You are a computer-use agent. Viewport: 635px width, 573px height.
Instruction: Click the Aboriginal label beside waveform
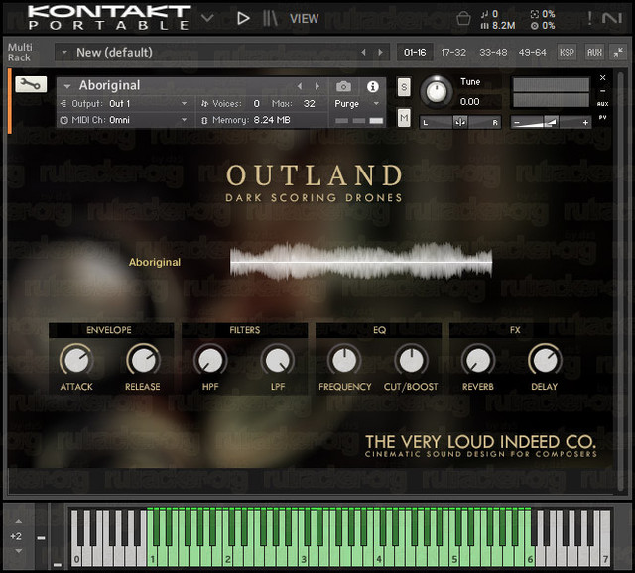point(155,262)
